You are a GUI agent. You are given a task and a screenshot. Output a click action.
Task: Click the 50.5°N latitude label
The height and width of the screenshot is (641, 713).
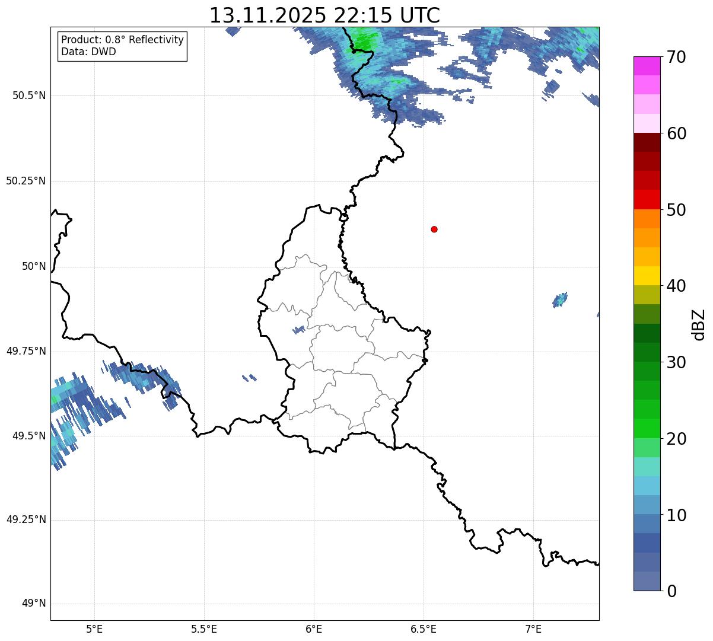click(29, 95)
